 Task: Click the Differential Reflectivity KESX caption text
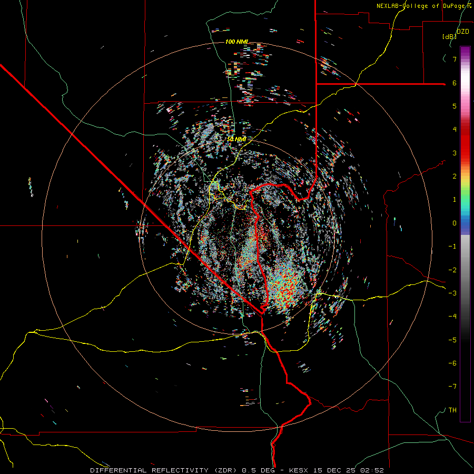click(236, 470)
